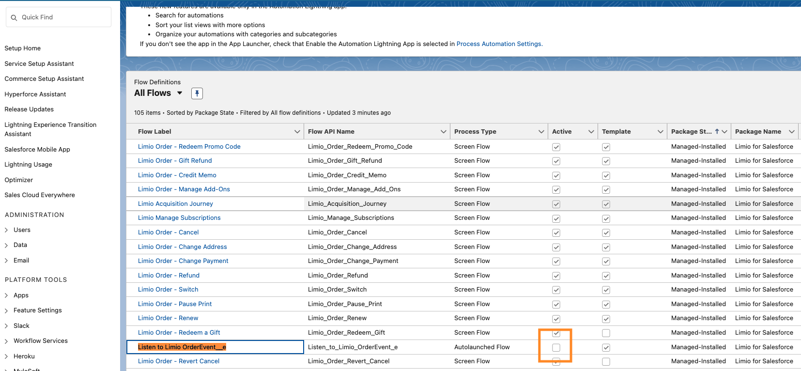Open Flow API Name column menu chevron
Image resolution: width=801 pixels, height=371 pixels.
point(444,132)
